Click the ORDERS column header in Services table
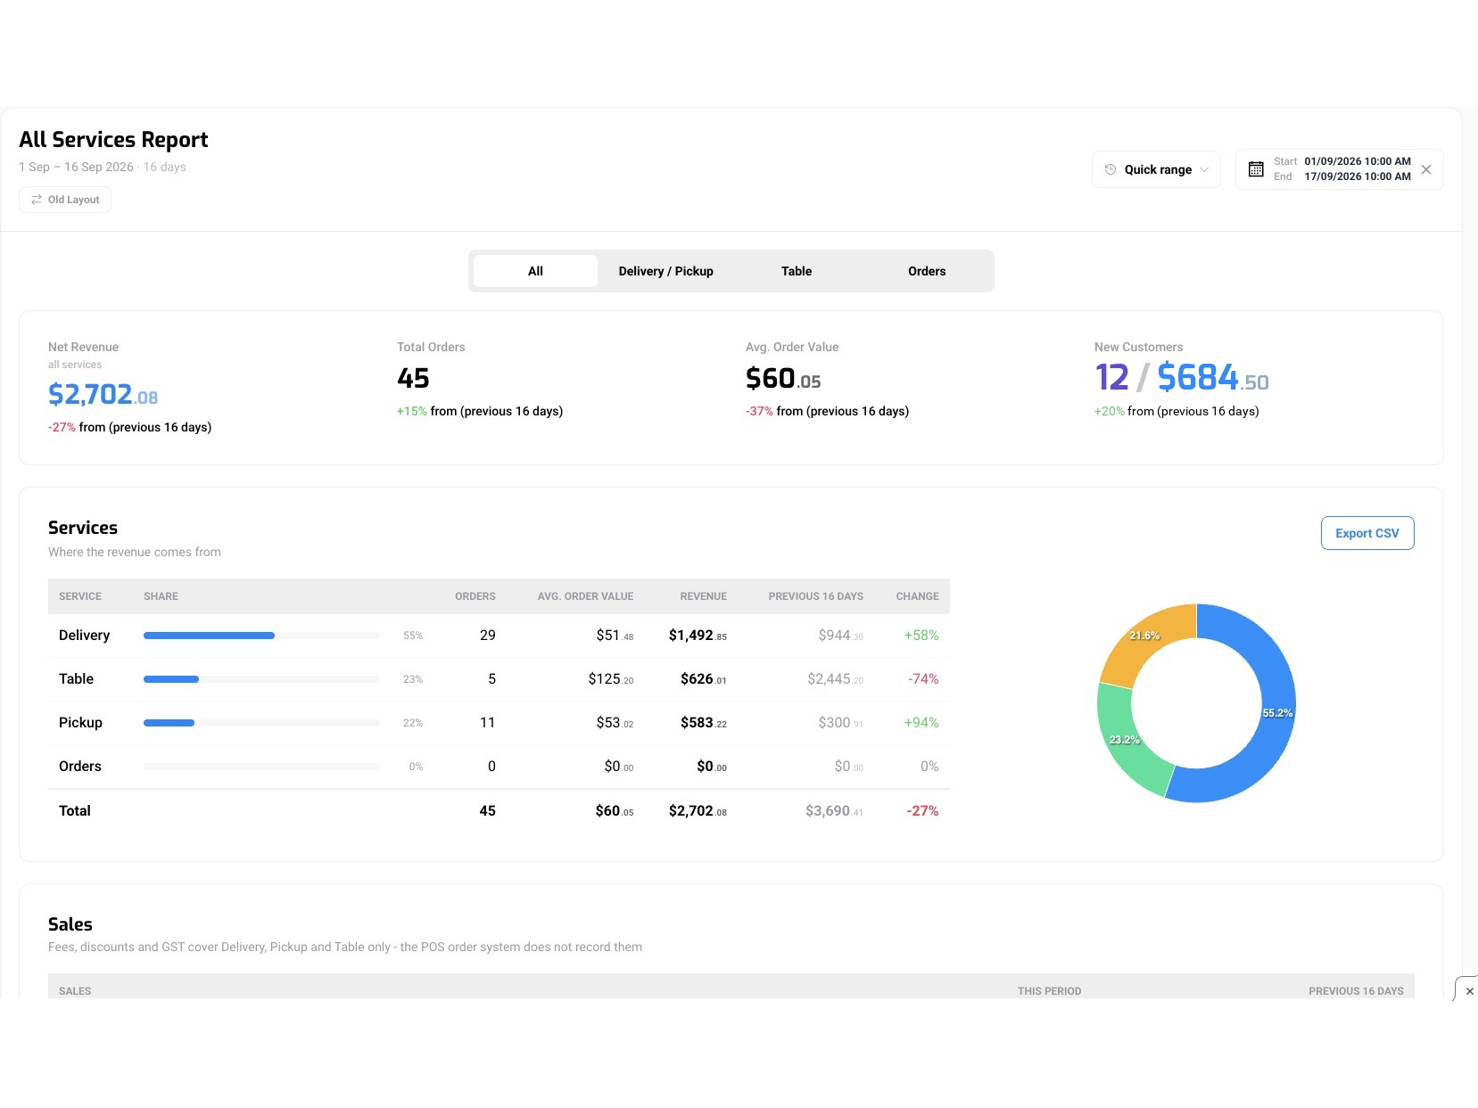 pos(475,596)
